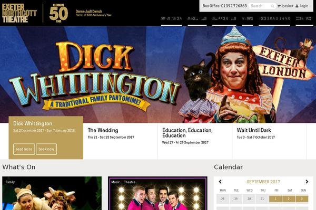Viewport: 316px width, 210px height.
Task: Click the search magnifier icon
Action: pos(272,6)
